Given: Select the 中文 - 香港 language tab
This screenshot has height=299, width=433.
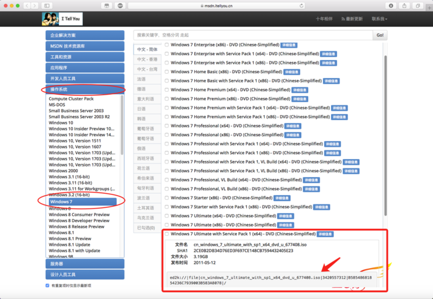Looking at the screenshot, I should pos(147,59).
